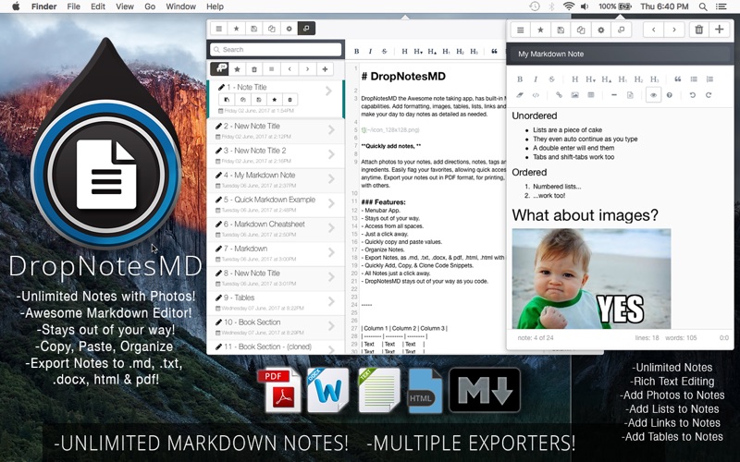Open the '5 - Quick Markdown Example' note

click(276, 203)
